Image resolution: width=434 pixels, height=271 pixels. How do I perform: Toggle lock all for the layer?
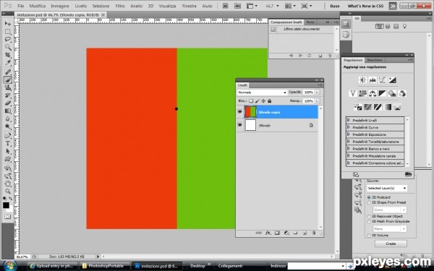[x=269, y=101]
